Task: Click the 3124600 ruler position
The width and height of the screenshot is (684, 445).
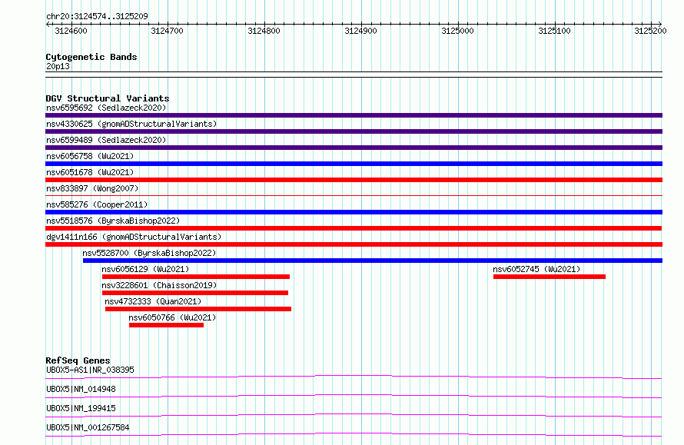Action: coord(71,31)
